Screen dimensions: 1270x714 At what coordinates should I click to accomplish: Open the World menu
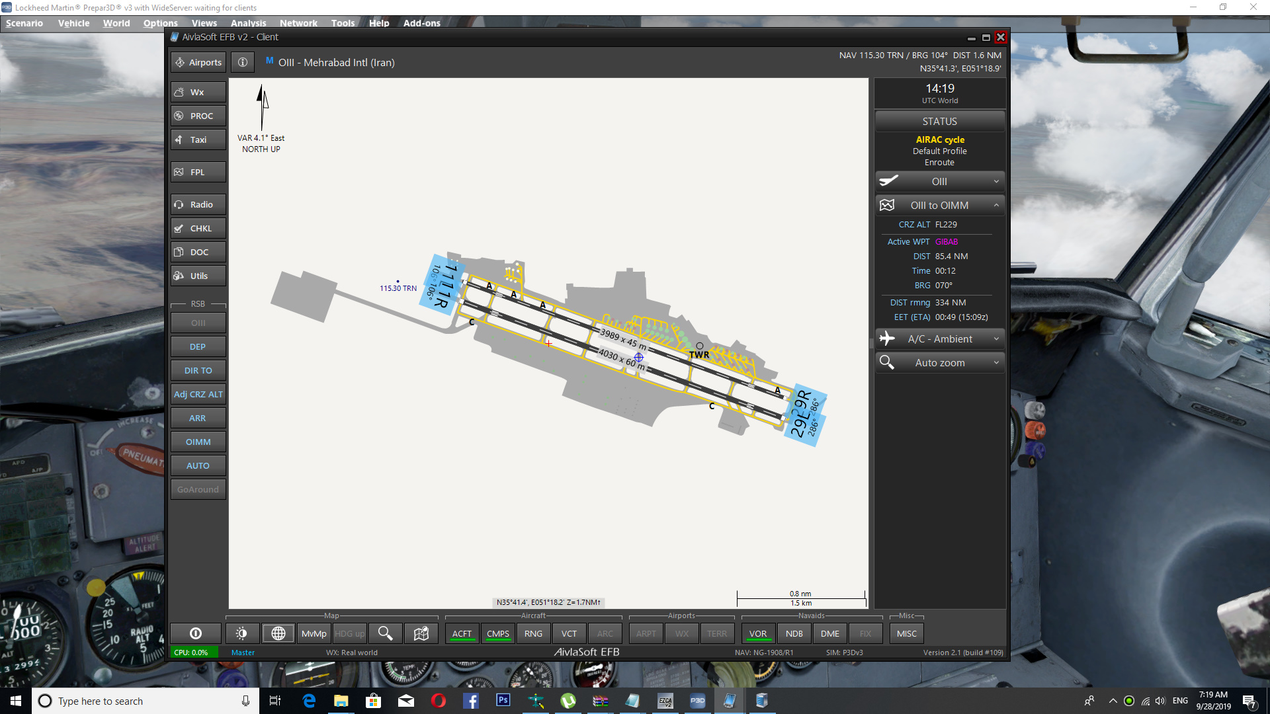(x=116, y=23)
